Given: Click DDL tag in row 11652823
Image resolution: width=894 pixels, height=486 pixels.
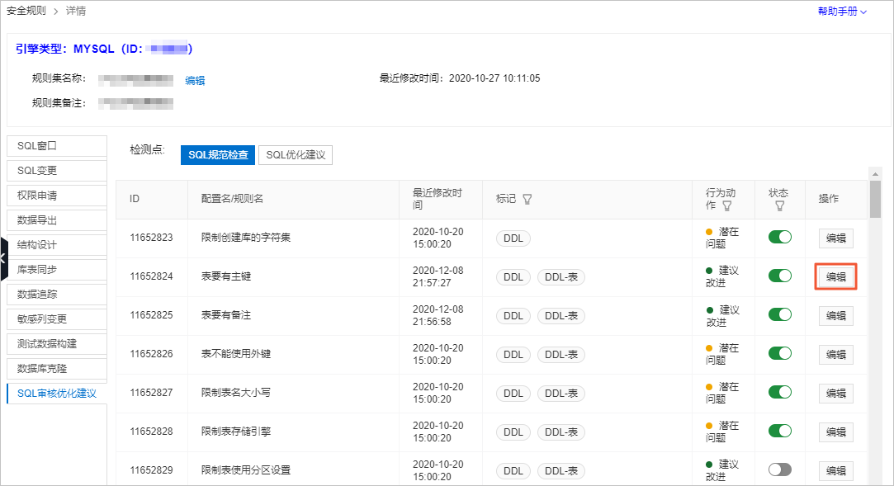Looking at the screenshot, I should (513, 238).
